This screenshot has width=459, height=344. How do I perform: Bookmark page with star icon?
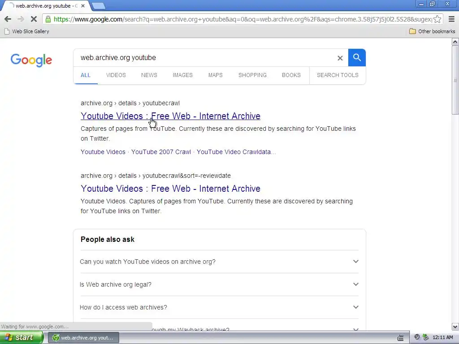pos(437,19)
